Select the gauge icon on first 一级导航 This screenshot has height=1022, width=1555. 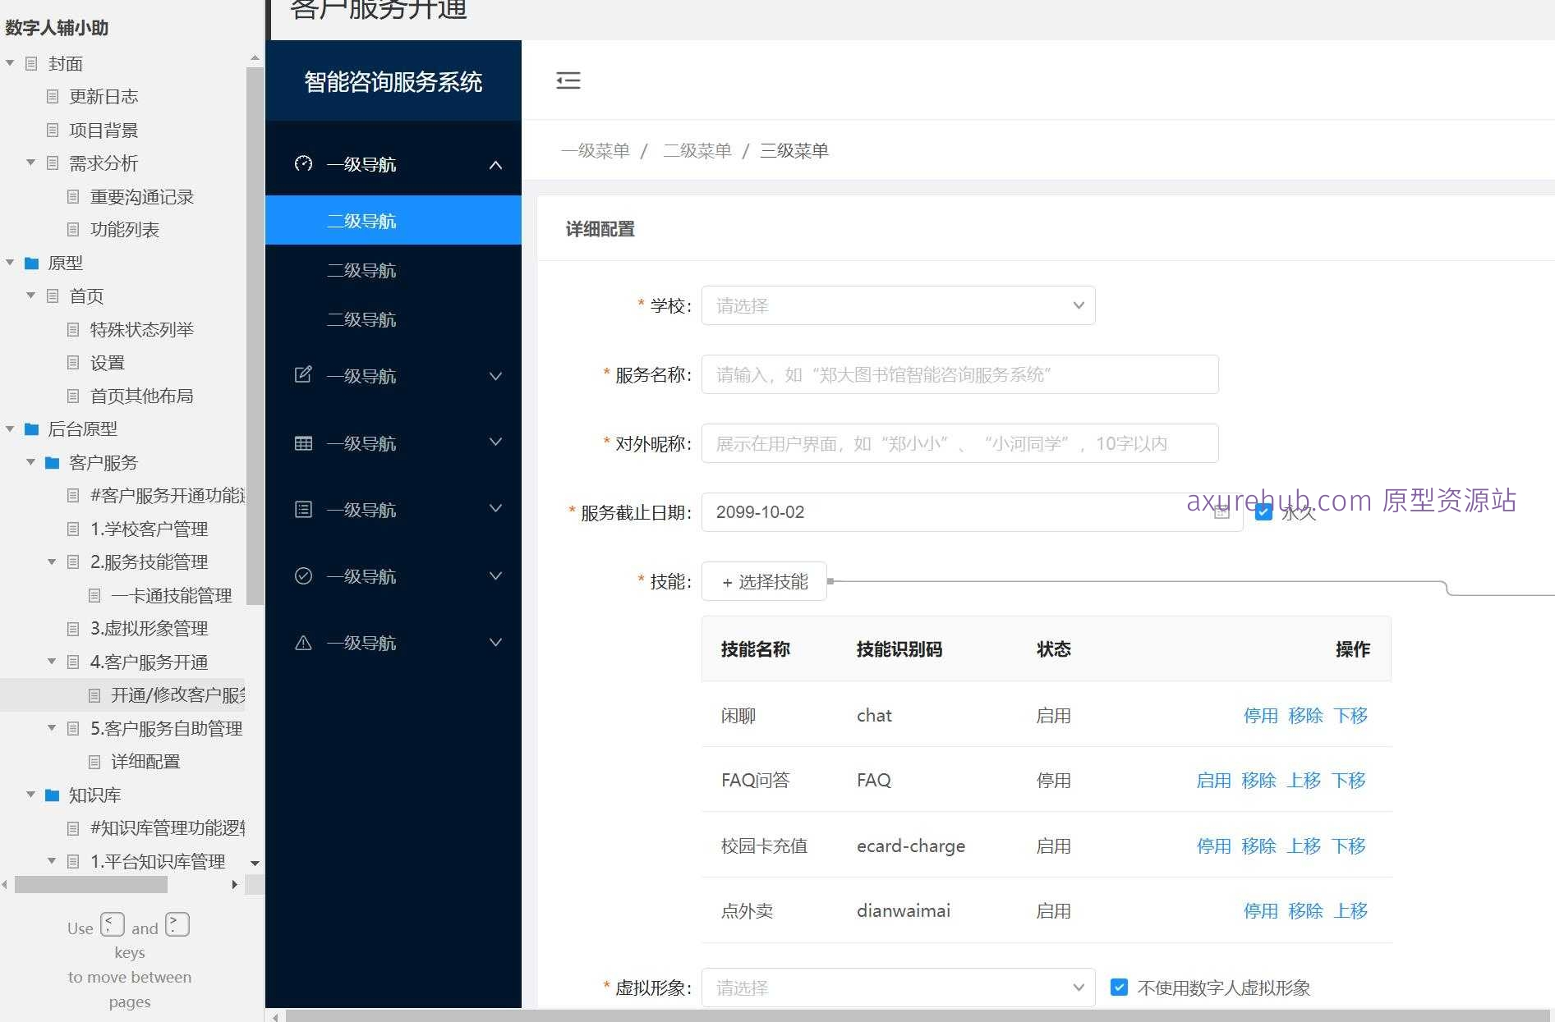pyautogui.click(x=303, y=163)
